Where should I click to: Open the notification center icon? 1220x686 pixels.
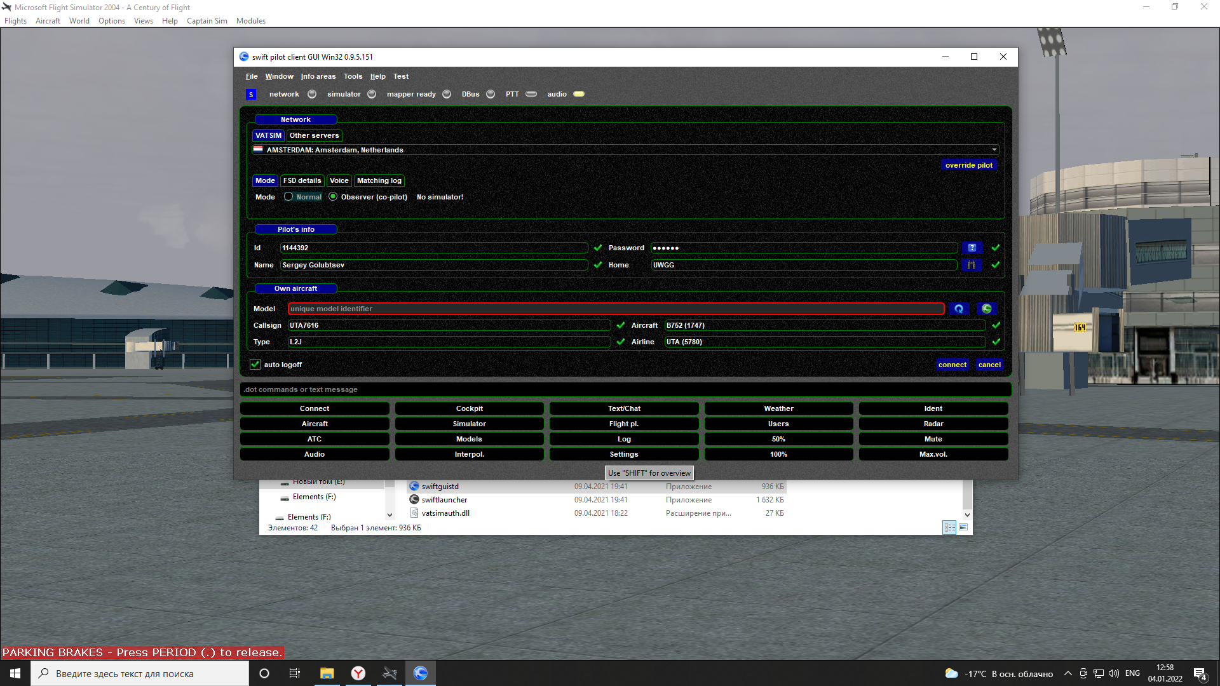(x=1200, y=674)
